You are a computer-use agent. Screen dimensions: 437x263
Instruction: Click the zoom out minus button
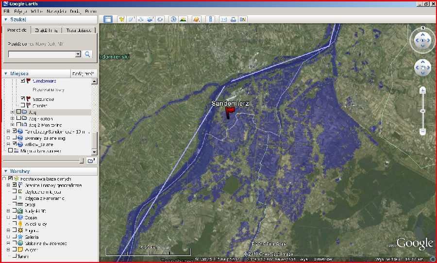point(423,131)
